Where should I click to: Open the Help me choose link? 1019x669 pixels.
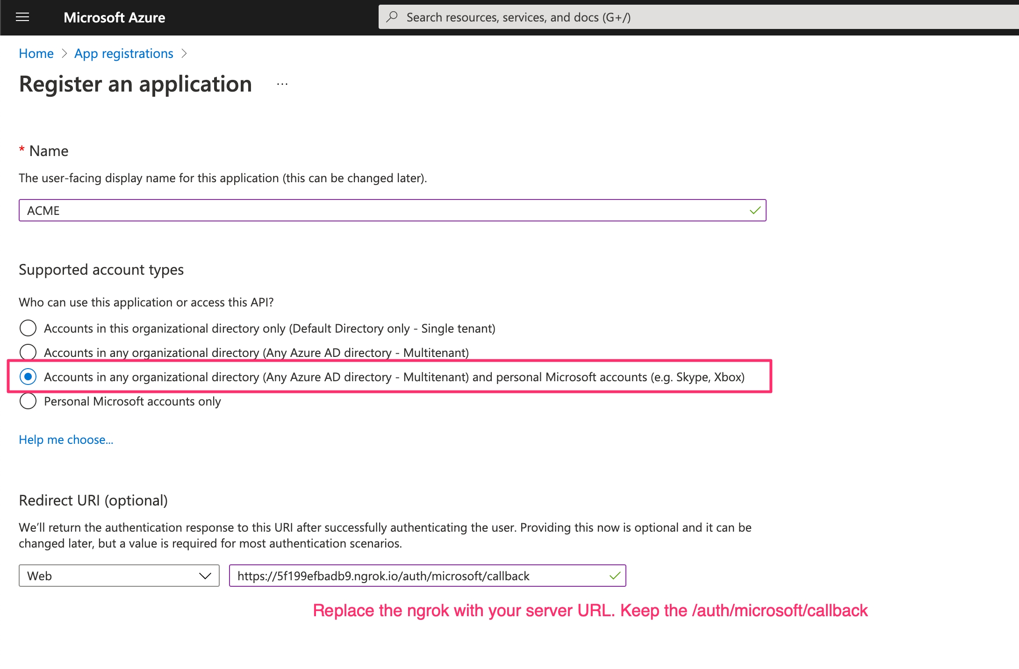point(66,440)
